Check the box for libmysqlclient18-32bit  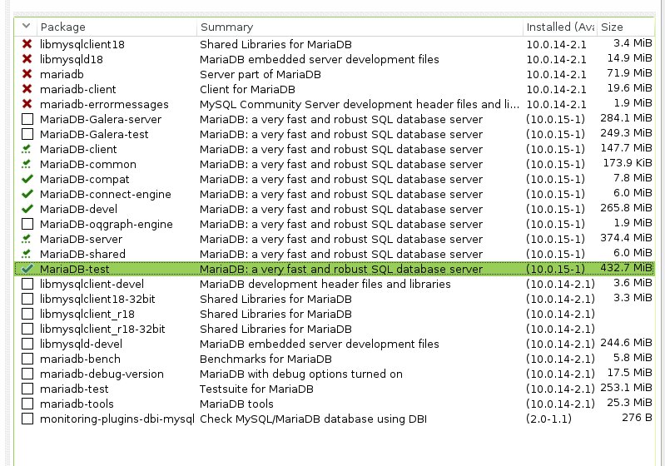[27, 299]
